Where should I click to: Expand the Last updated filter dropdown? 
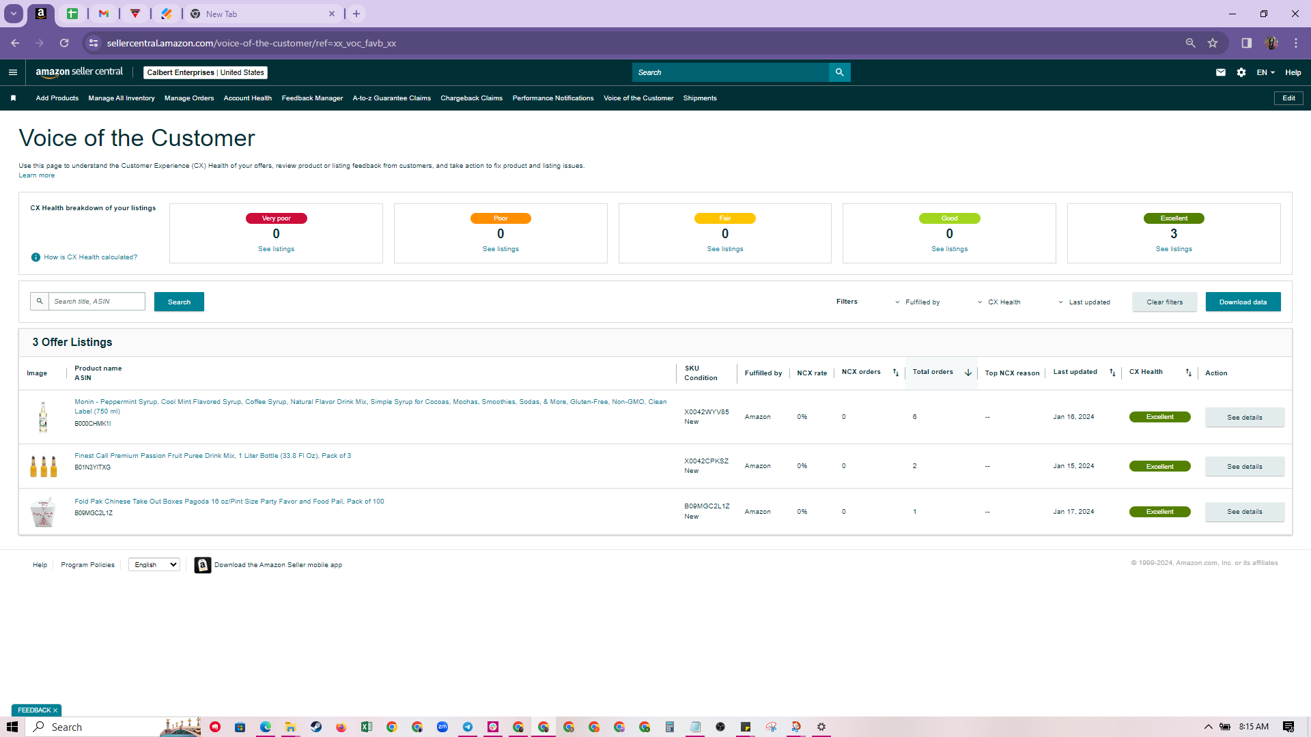pyautogui.click(x=1084, y=302)
